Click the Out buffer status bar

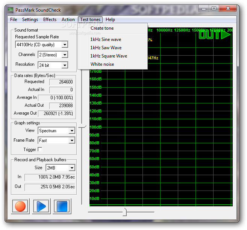[50, 187]
